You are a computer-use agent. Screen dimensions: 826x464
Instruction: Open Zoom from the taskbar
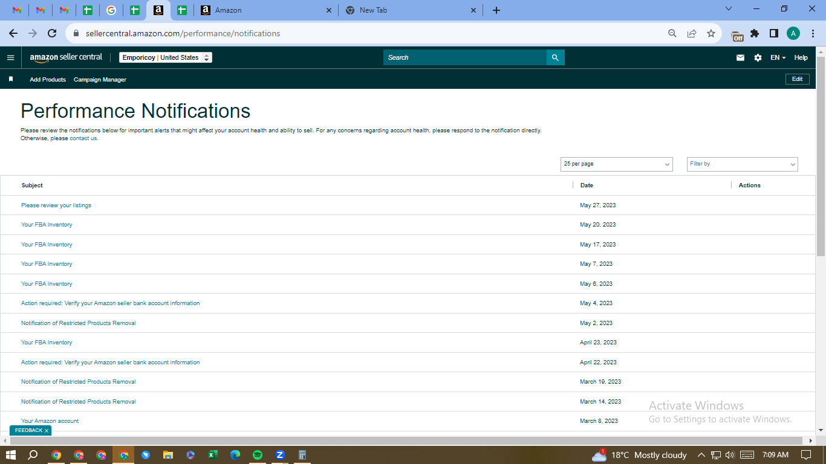coord(280,455)
